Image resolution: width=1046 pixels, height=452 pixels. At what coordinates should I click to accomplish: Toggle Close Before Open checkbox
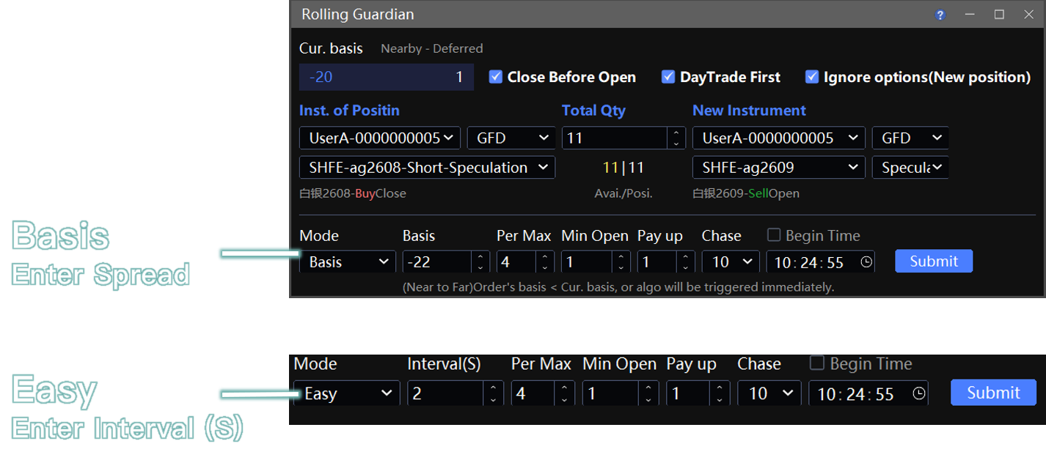click(495, 76)
